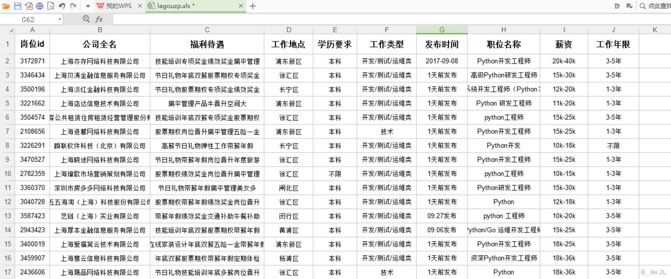
Task: Click the 工作地点 header cell
Action: point(288,44)
